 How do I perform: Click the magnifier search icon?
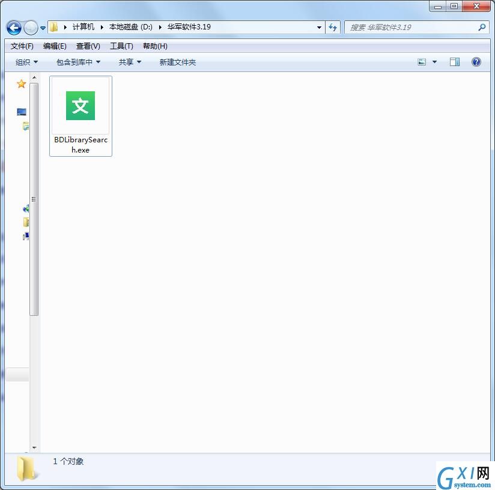(x=482, y=28)
